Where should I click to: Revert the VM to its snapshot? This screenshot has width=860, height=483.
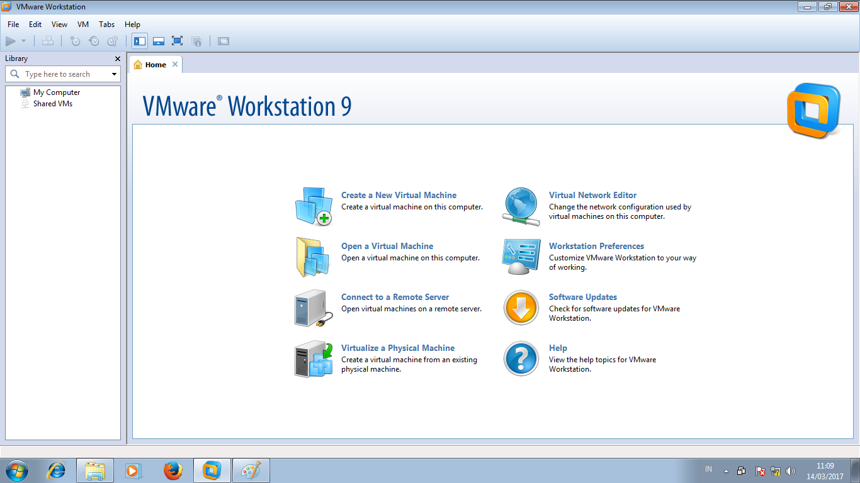click(93, 41)
